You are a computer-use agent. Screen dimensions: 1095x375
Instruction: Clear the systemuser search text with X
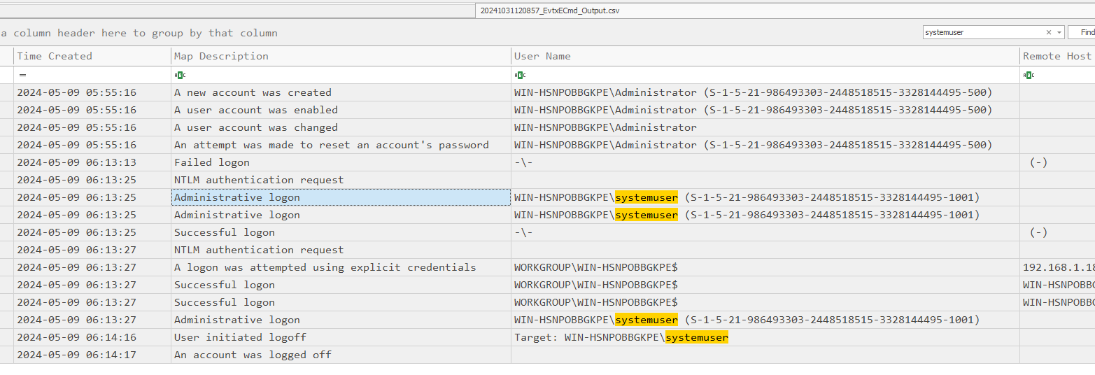coord(1048,32)
